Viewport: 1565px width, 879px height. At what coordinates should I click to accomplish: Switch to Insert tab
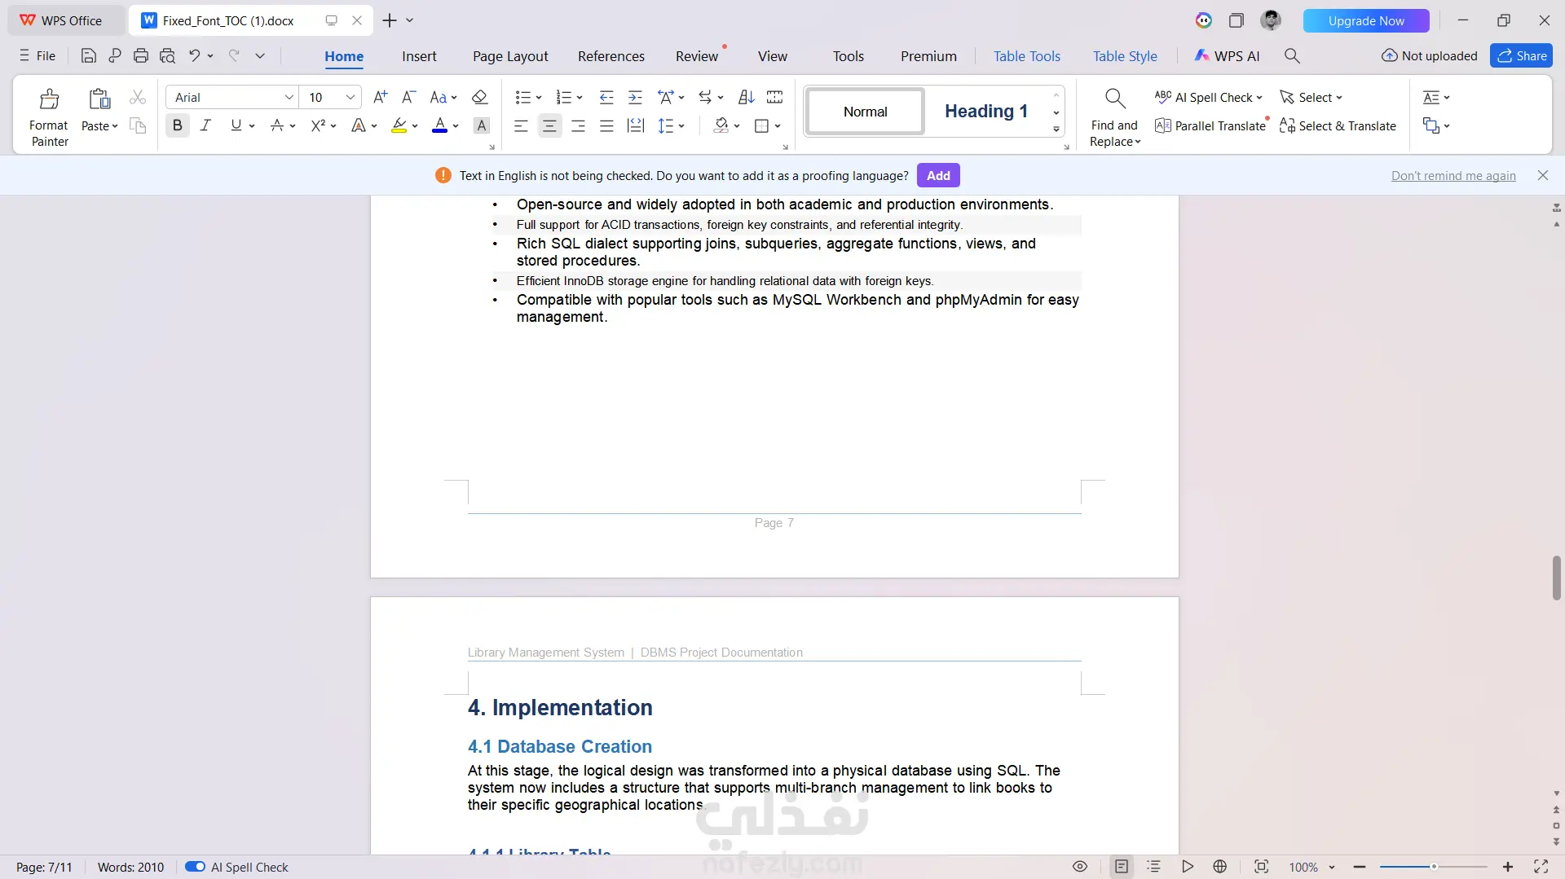coord(419,55)
